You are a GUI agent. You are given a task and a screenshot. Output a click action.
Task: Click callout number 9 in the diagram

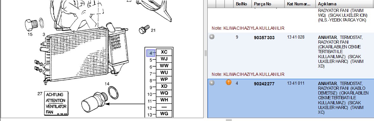point(151,88)
